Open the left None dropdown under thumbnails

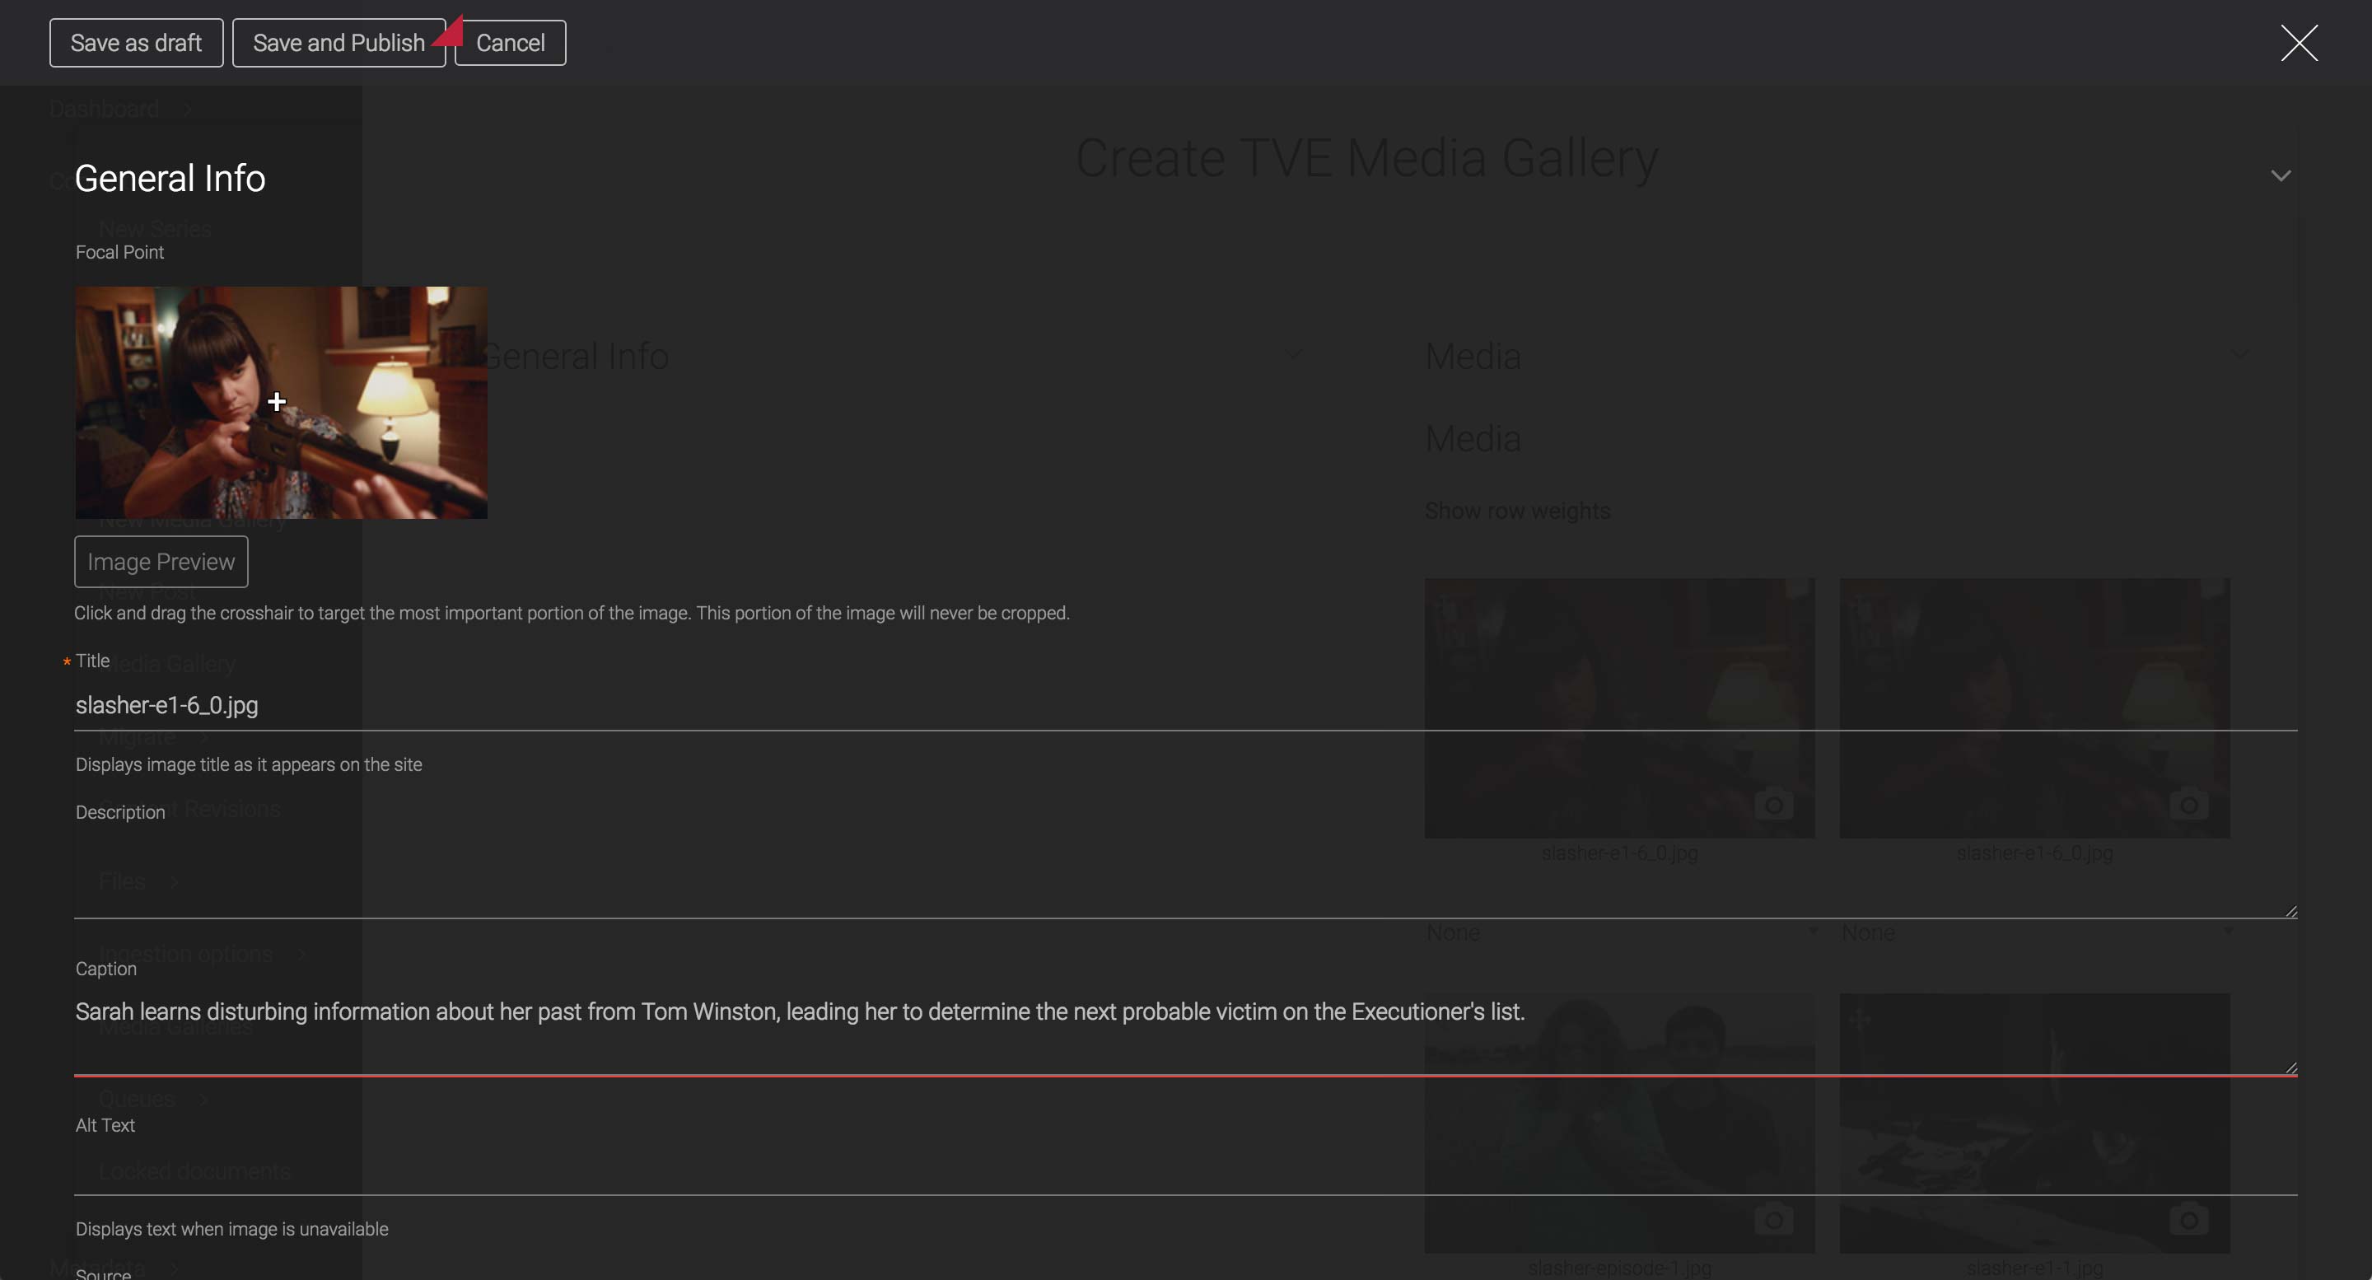[x=1621, y=933]
